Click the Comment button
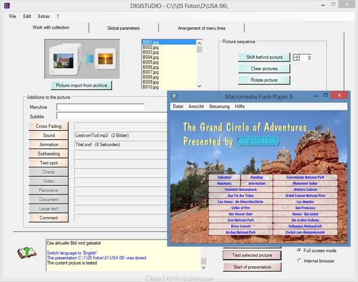This screenshot has width=358, height=282. (x=48, y=218)
